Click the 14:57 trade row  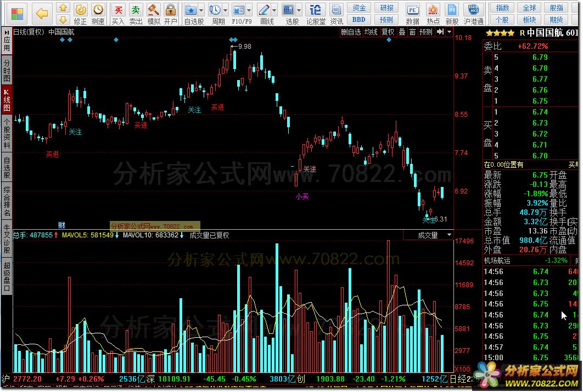531,347
